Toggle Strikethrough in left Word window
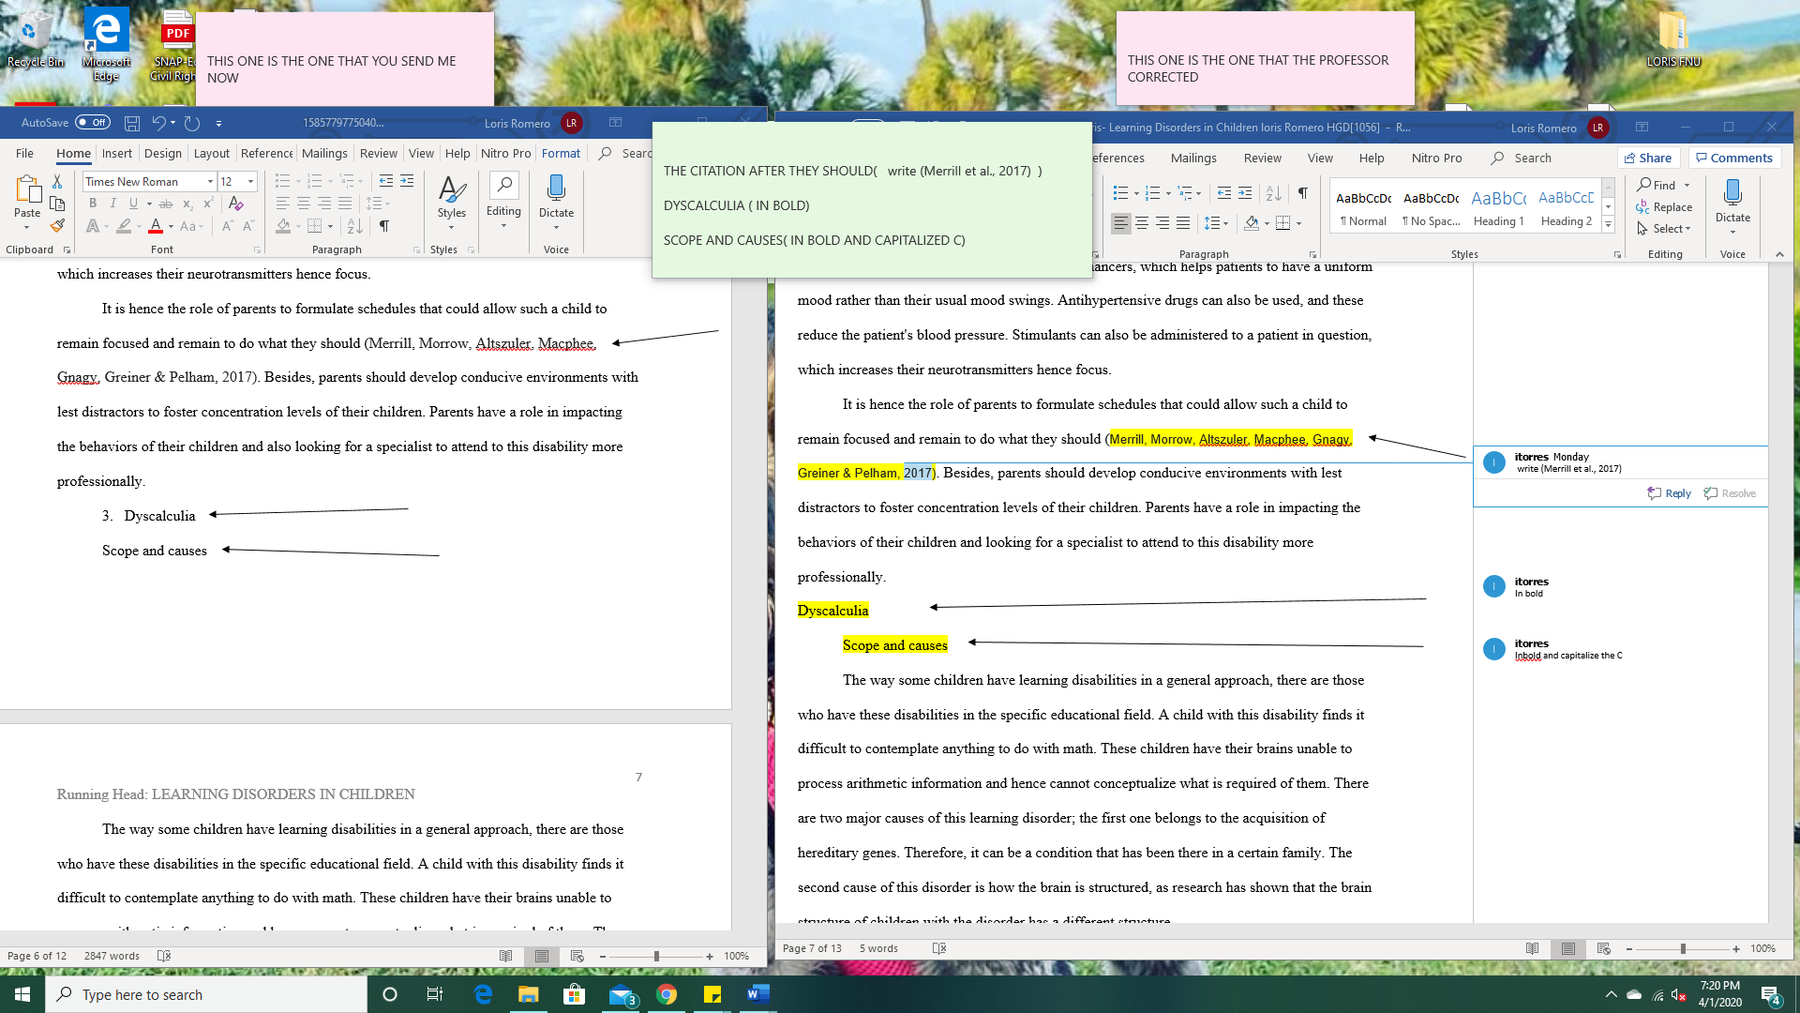Viewport: 1800px width, 1013px height. (166, 204)
